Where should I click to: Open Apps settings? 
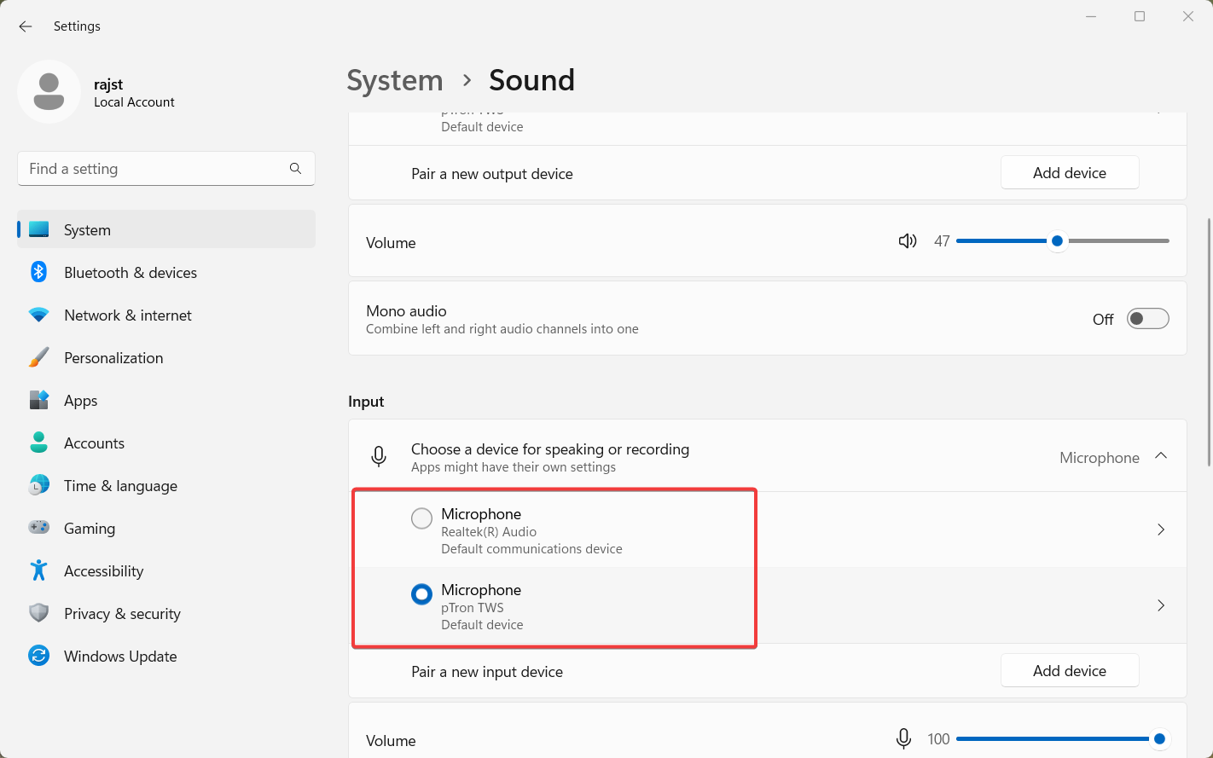click(166, 400)
